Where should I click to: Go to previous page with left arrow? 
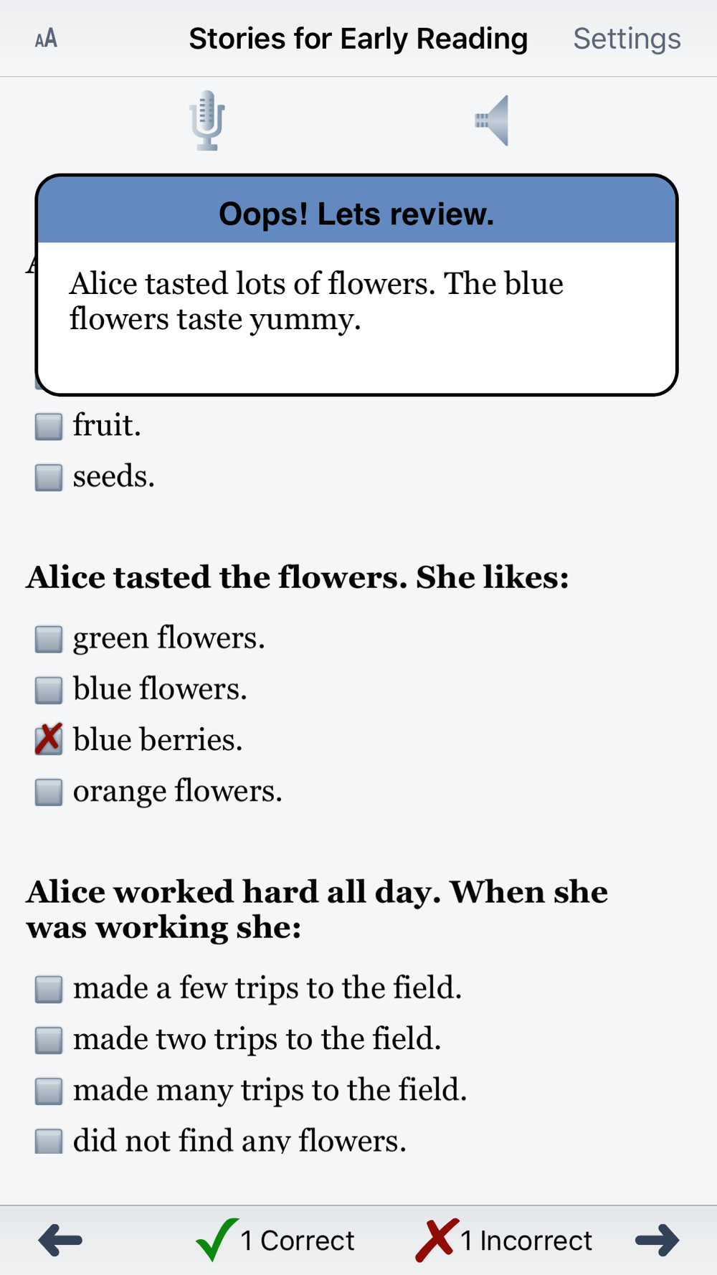pyautogui.click(x=60, y=1240)
